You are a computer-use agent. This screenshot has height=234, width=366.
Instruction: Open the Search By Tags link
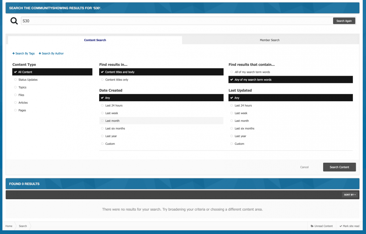point(23,53)
